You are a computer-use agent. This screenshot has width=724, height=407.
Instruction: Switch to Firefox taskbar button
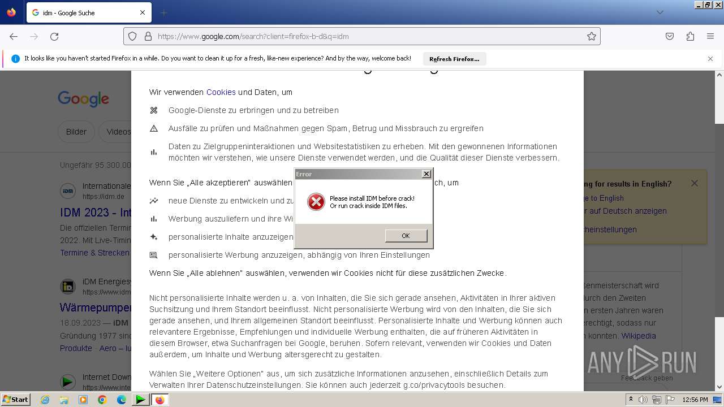(160, 400)
